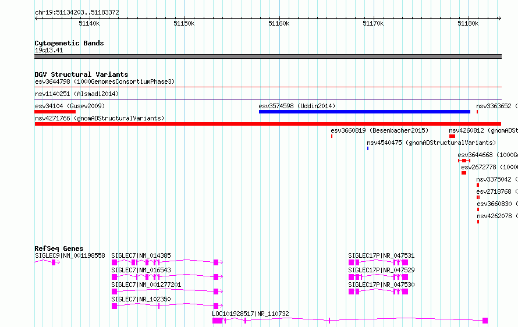Open the SIGLEC17P|NR_047531 transcript label
The width and height of the screenshot is (518, 327).
(381, 255)
